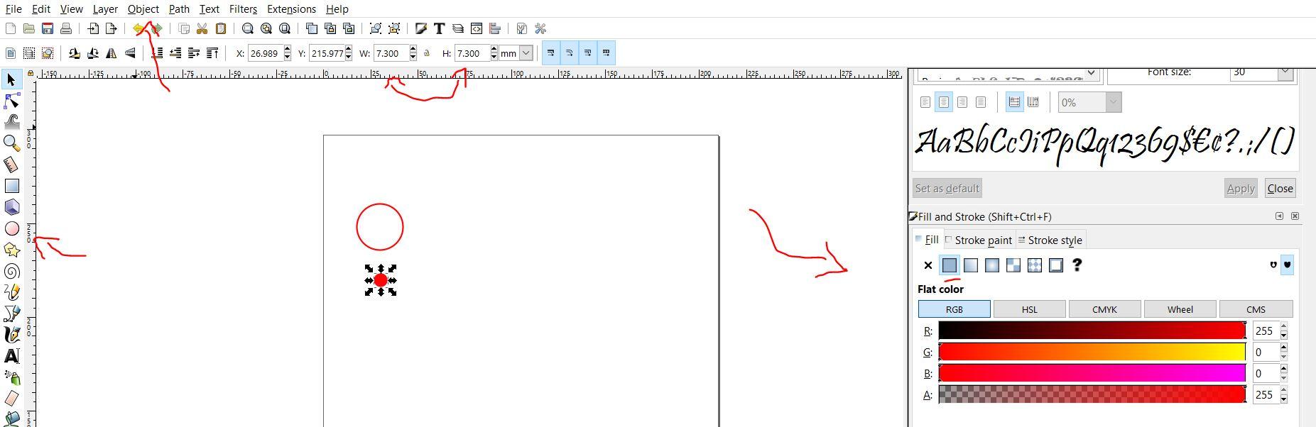Click the Open file folder icon
Viewport: 1316px width, 427px height.
tap(28, 28)
